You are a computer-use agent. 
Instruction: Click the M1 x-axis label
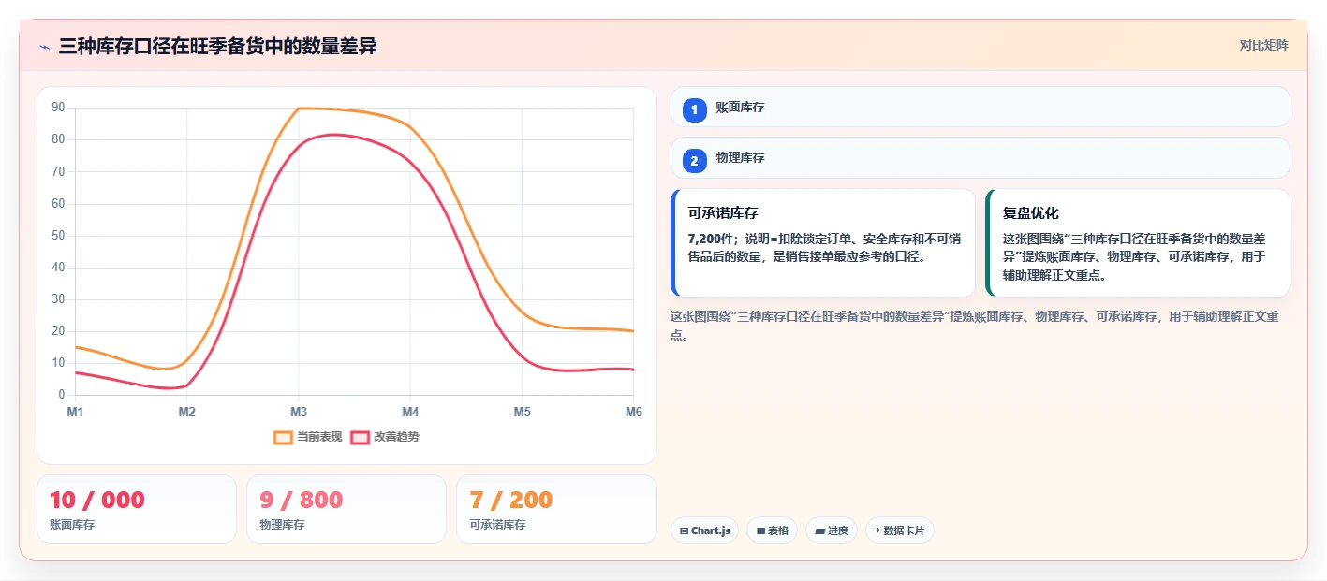coord(75,413)
